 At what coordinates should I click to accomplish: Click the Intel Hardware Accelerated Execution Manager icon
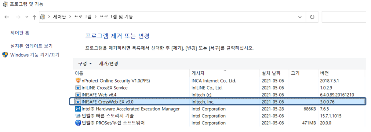coord(78,109)
